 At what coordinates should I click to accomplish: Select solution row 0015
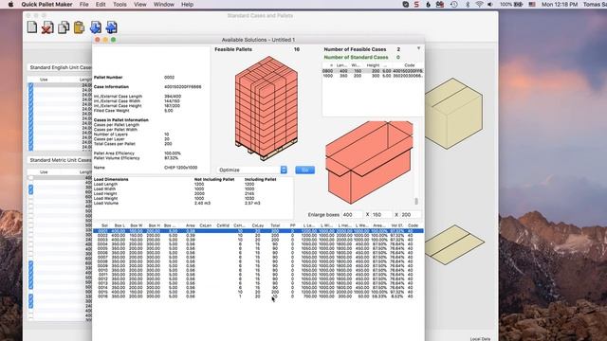click(x=258, y=292)
